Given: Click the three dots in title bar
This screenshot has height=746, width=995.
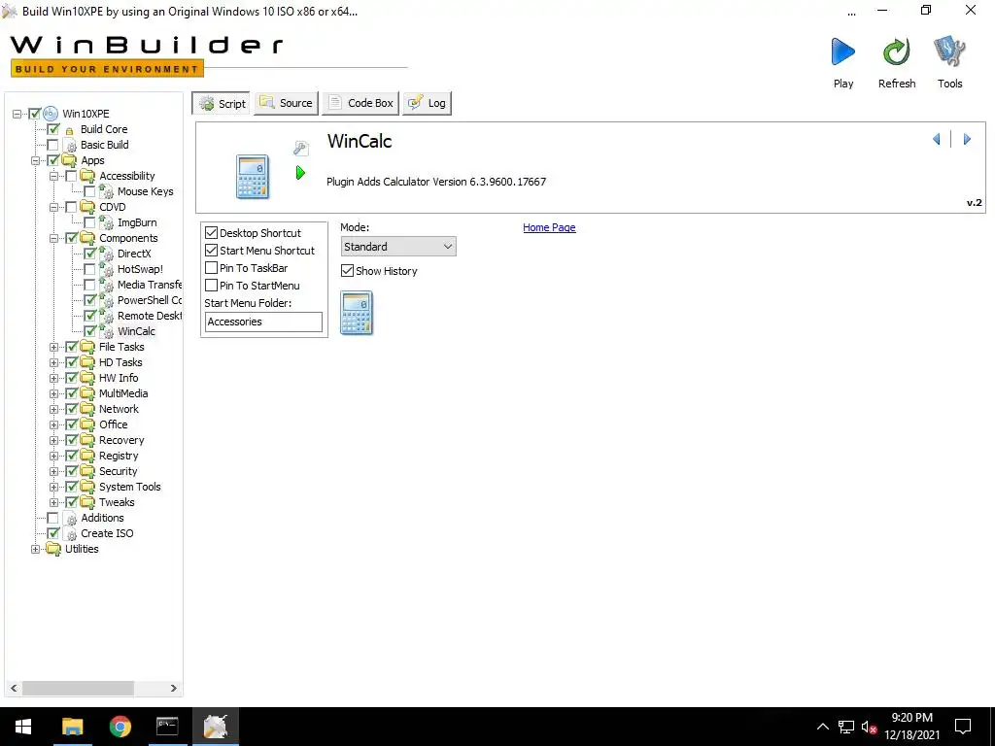Looking at the screenshot, I should click(851, 14).
